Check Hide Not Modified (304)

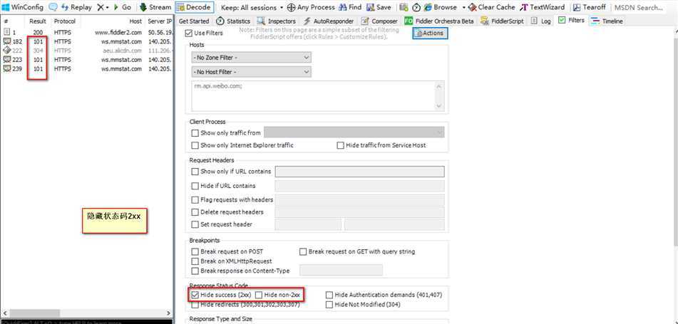(x=329, y=304)
